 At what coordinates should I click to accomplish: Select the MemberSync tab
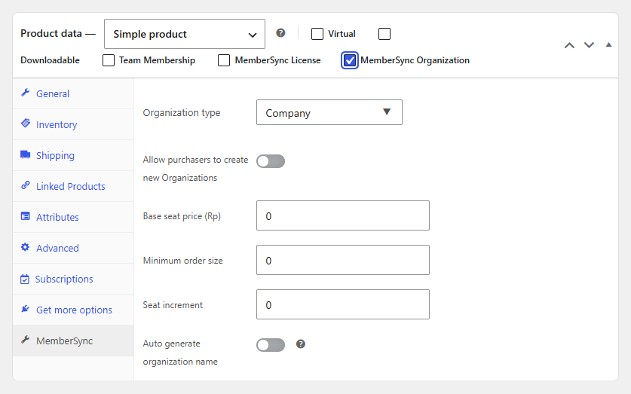(x=73, y=341)
